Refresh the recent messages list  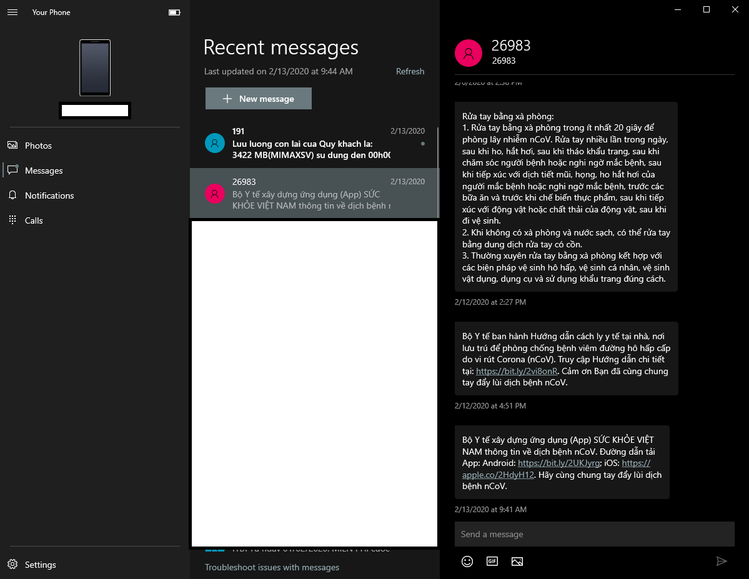pyautogui.click(x=410, y=71)
